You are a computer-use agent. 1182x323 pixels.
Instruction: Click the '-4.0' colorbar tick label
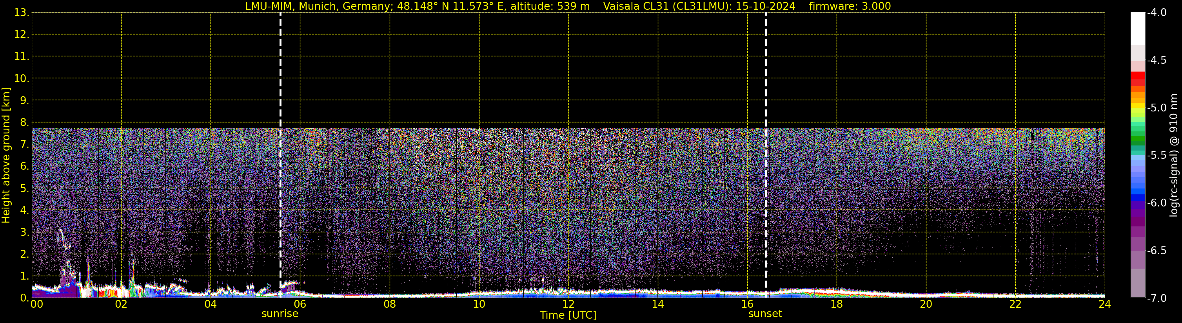pos(1157,13)
